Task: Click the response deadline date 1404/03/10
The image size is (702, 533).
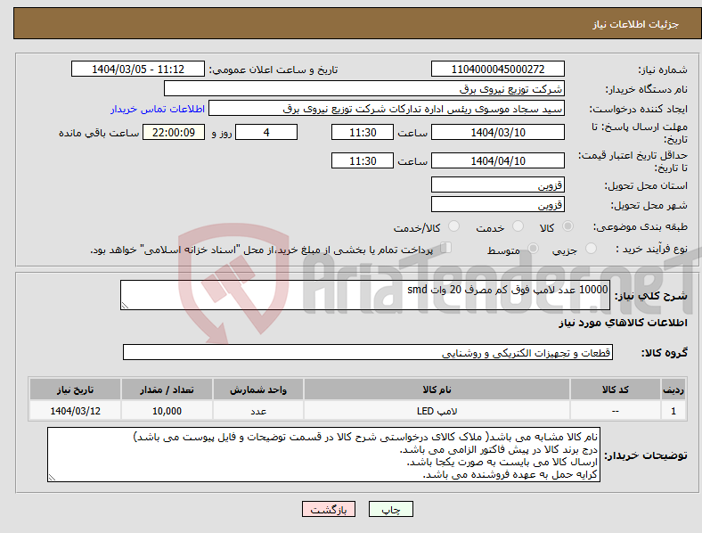Action: (x=498, y=132)
